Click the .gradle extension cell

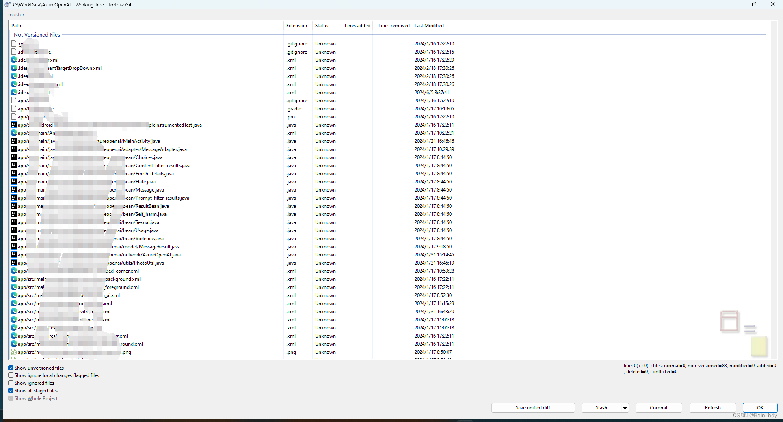click(x=294, y=109)
